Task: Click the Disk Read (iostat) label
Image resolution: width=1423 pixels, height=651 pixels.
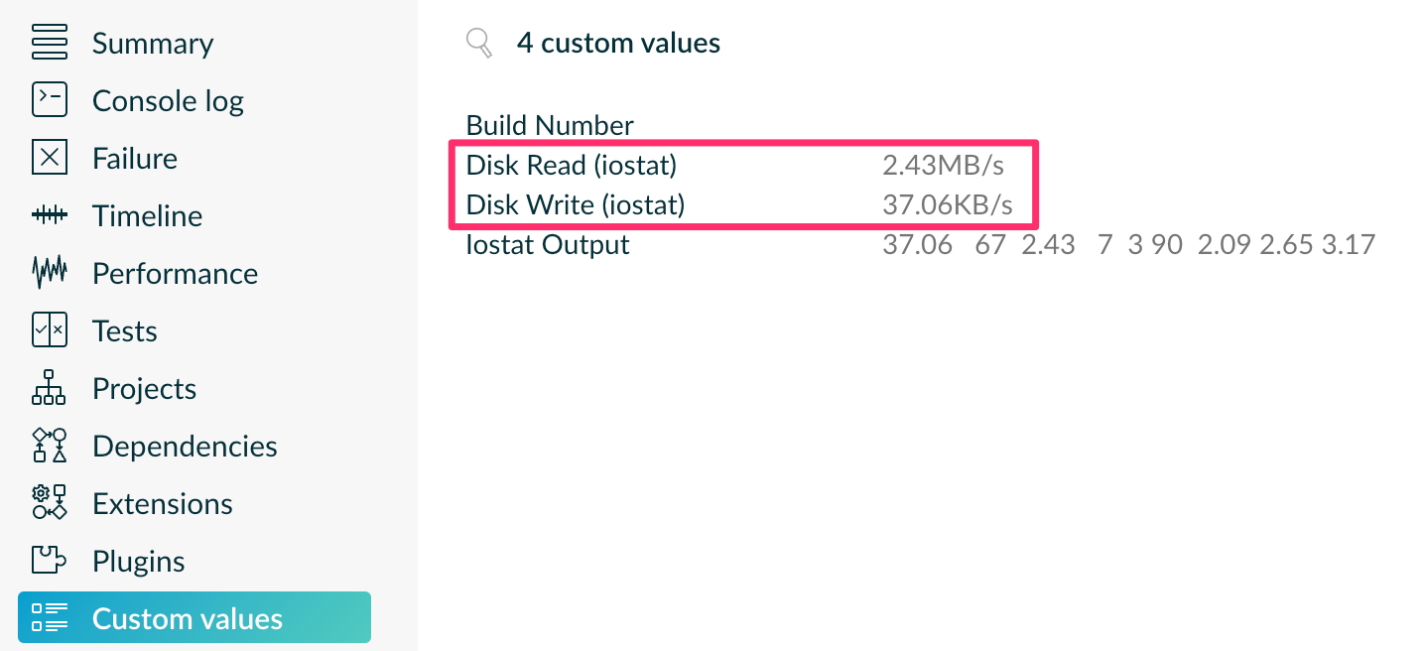Action: click(572, 165)
